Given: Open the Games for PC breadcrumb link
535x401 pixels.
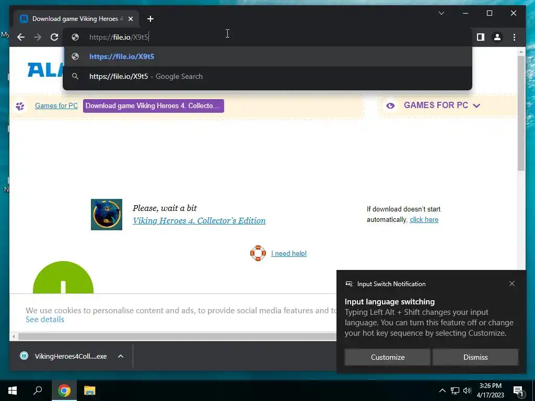Looking at the screenshot, I should (56, 105).
